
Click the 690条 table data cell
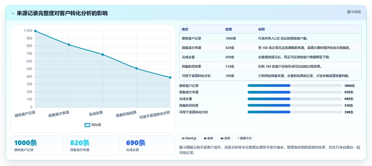click(230, 57)
